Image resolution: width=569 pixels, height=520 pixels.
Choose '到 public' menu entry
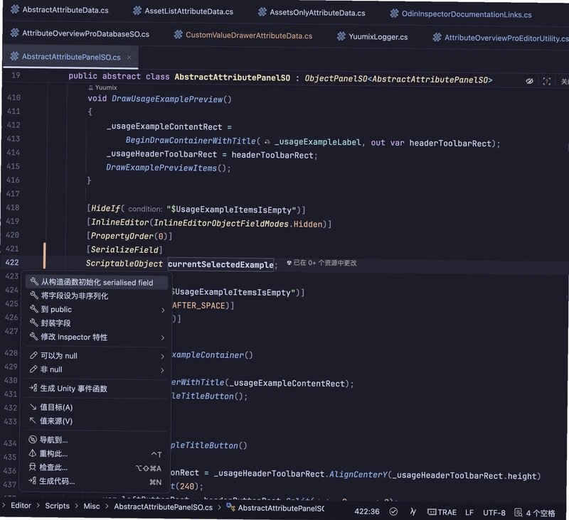click(x=97, y=310)
